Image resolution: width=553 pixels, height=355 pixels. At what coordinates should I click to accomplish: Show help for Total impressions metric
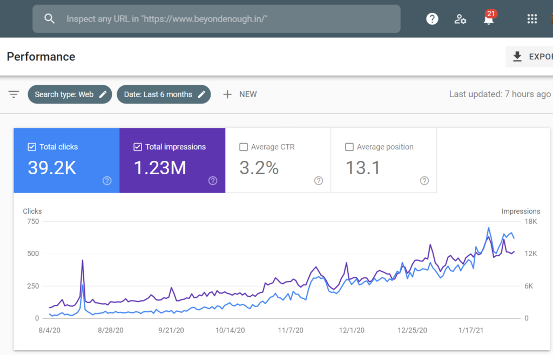tap(213, 181)
